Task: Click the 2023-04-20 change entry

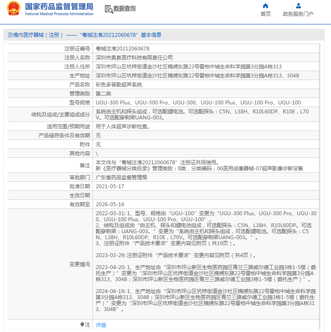Action: coord(206,273)
